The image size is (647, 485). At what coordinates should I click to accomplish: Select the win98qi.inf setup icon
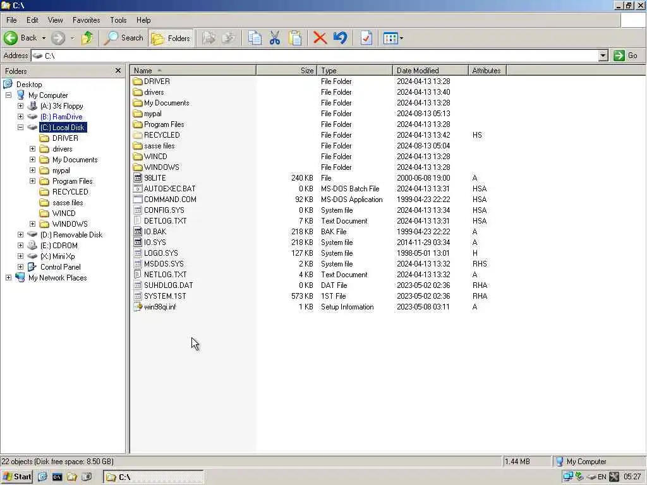[x=138, y=306]
